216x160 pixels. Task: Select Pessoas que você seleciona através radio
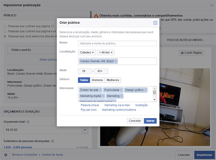(x=5, y=36)
